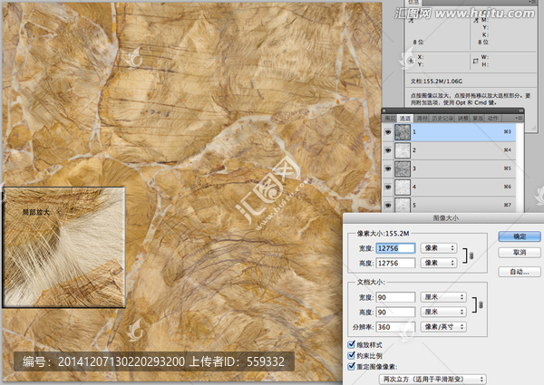Toggle the 重定图像像素 checkbox

click(x=351, y=366)
